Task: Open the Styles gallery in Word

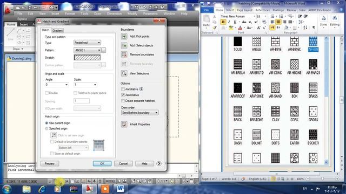Action: pyautogui.click(x=323, y=21)
